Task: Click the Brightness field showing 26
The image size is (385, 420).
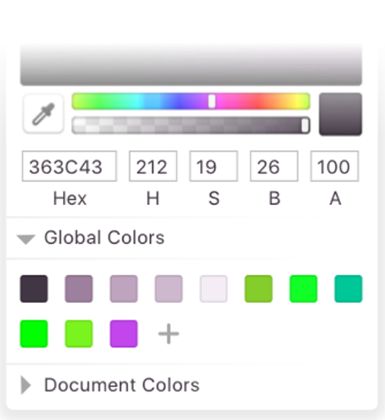Action: point(274,166)
